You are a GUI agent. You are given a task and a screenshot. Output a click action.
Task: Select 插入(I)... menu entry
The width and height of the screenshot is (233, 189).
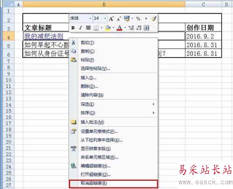click(113, 78)
